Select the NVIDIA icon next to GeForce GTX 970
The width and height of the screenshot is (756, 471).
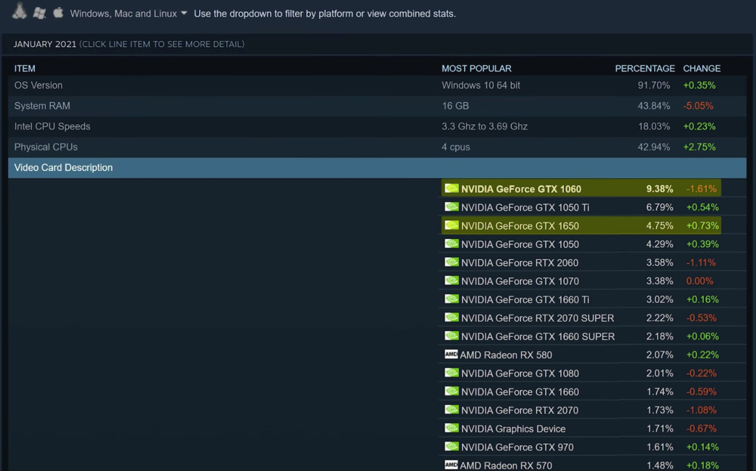click(452, 447)
